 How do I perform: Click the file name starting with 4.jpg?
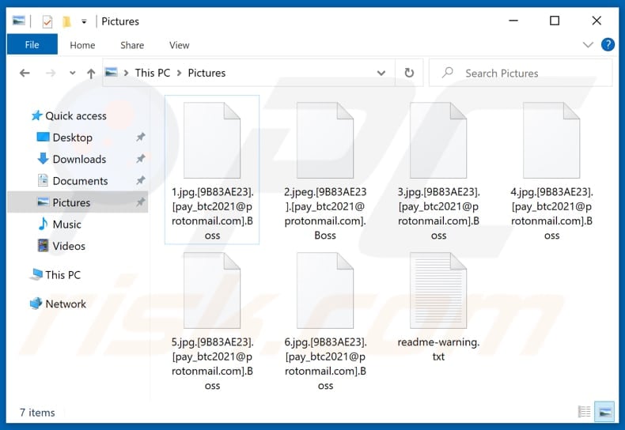click(x=551, y=213)
